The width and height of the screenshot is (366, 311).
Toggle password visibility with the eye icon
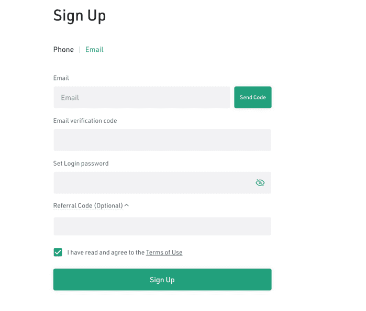coord(260,183)
